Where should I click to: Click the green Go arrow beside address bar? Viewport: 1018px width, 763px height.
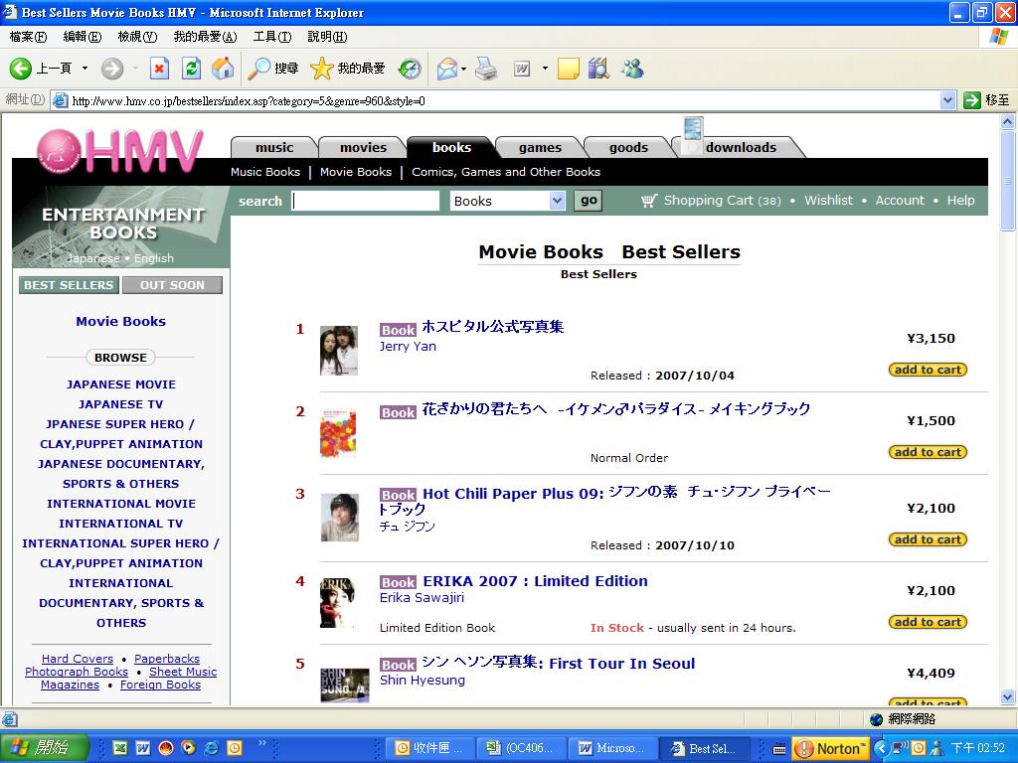(x=972, y=100)
